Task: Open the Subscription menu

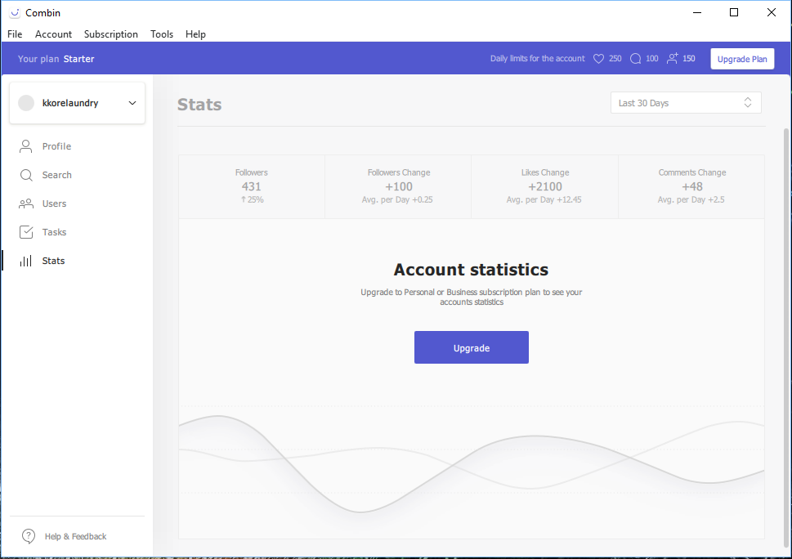Action: [111, 34]
